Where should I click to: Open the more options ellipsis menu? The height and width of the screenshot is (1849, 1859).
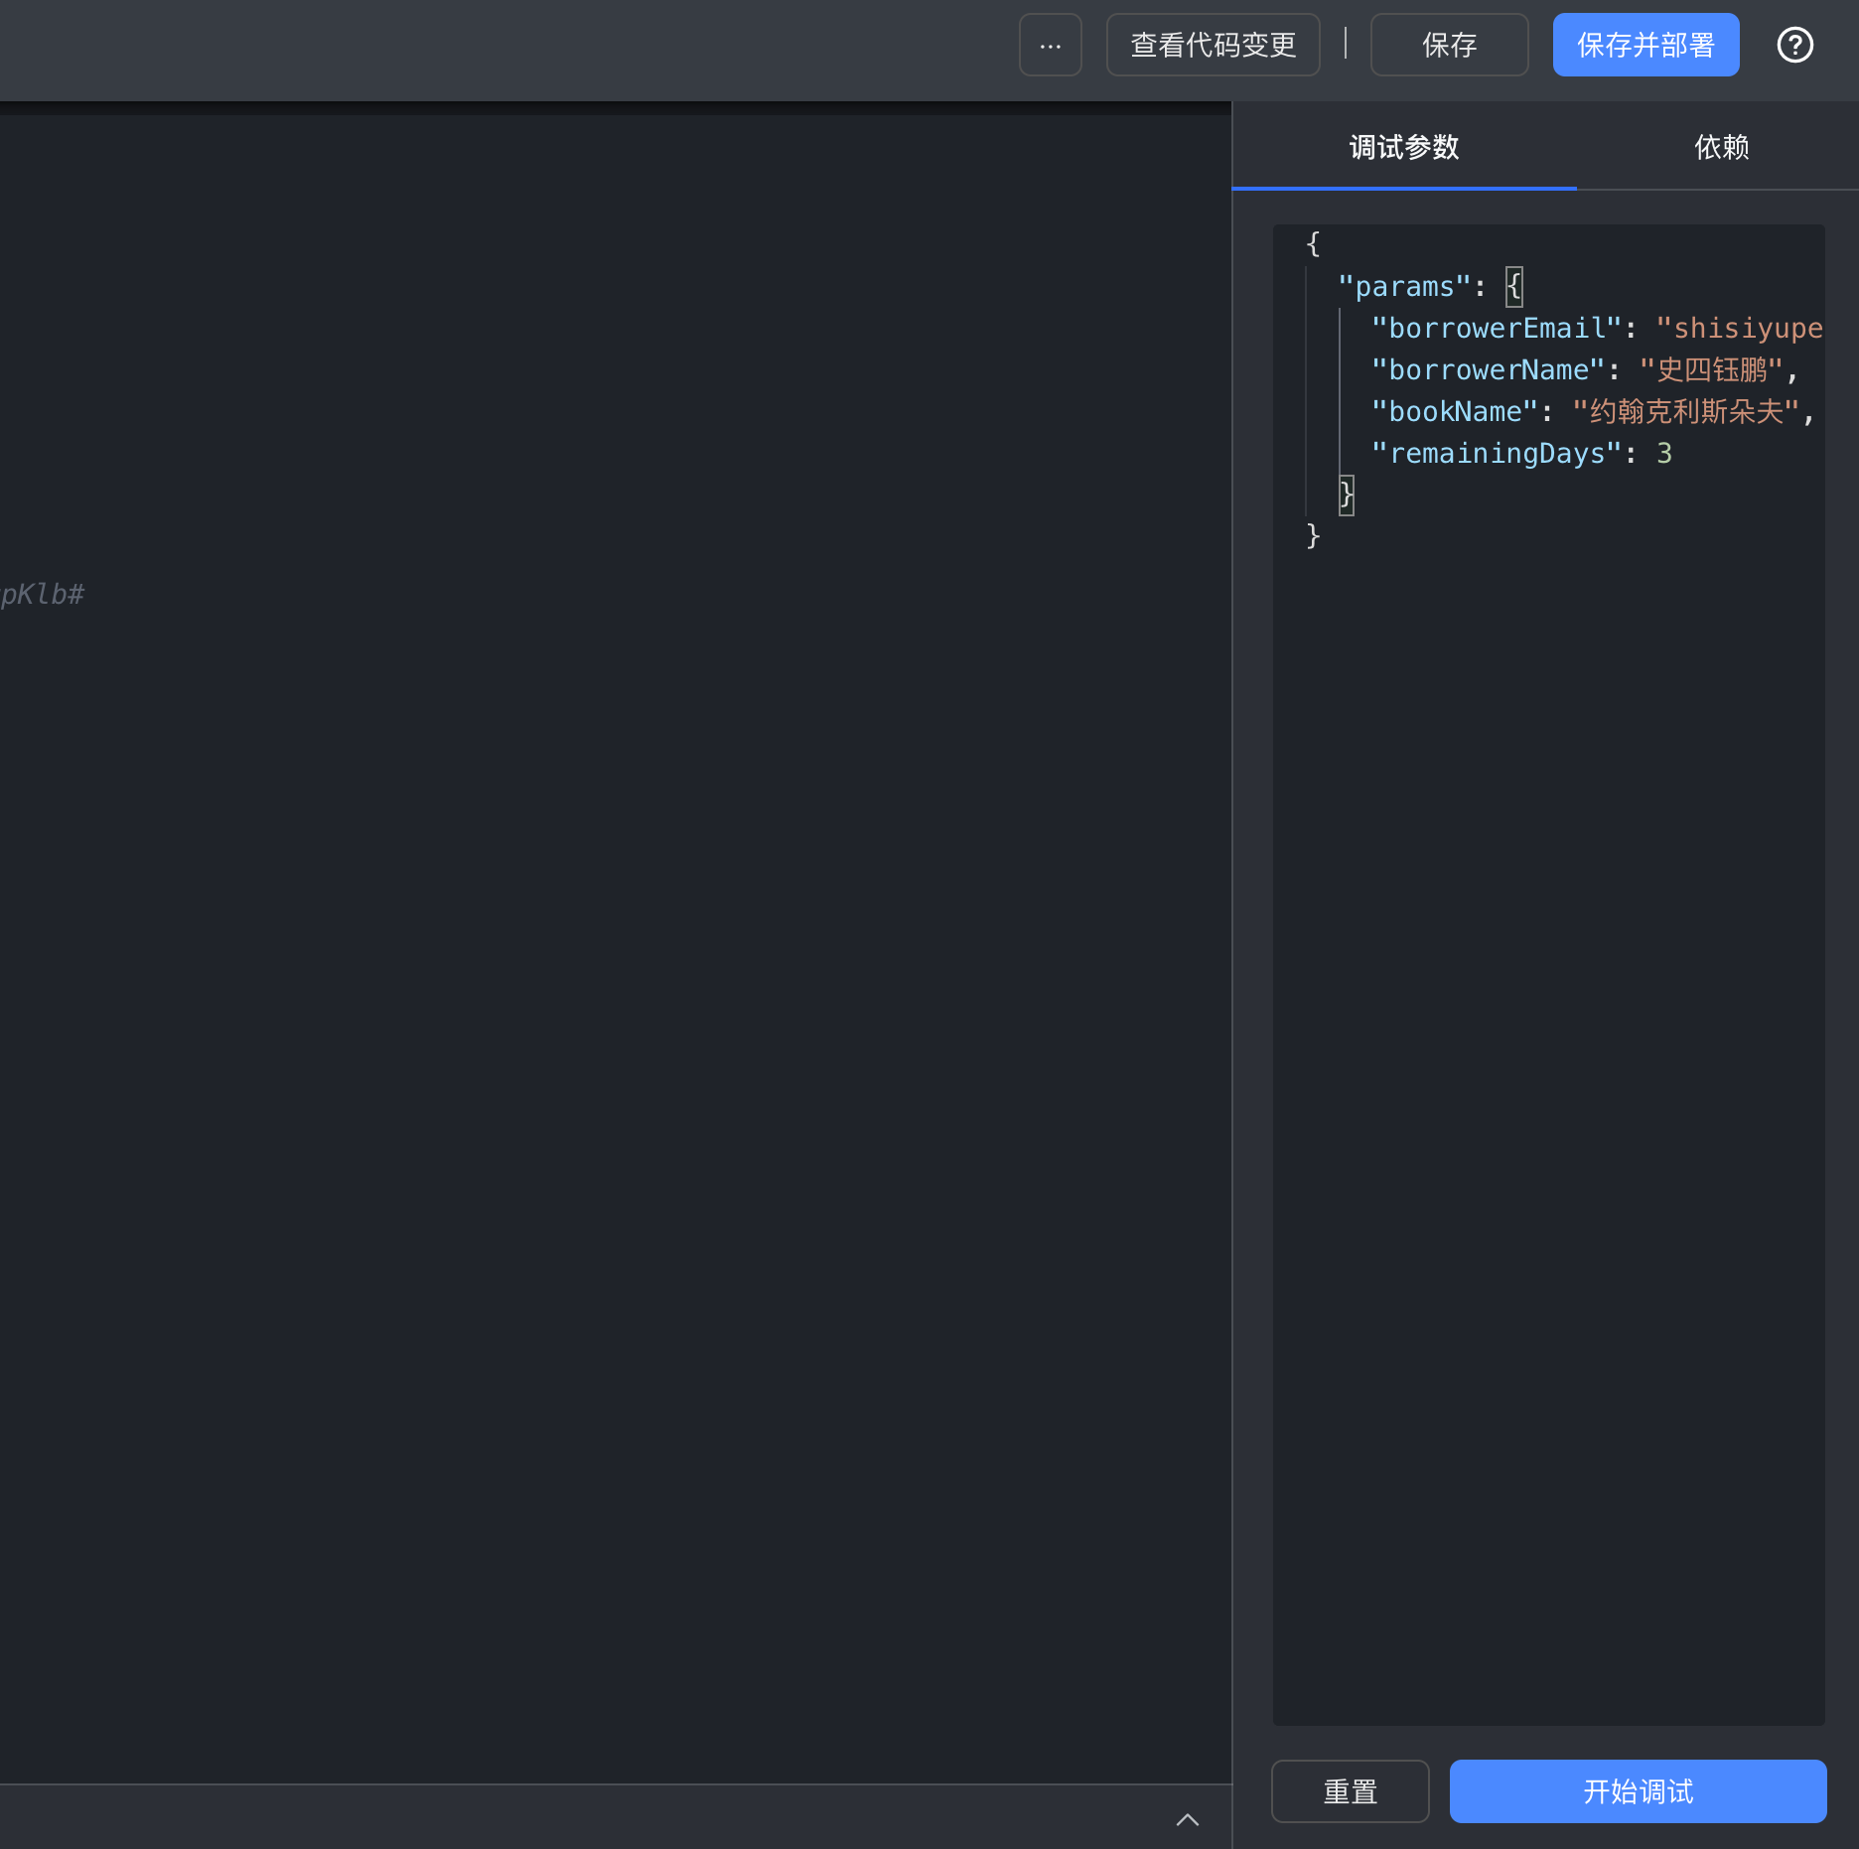coord(1050,46)
